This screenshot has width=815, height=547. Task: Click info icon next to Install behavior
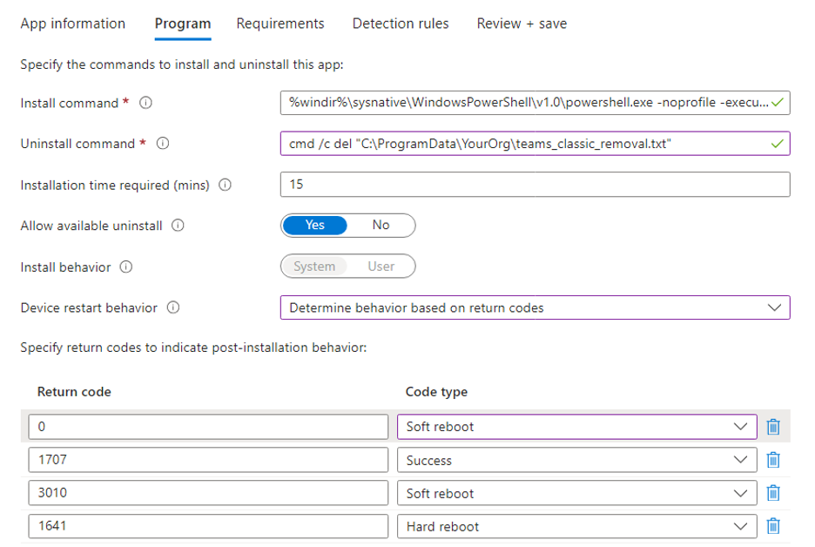[x=126, y=267]
